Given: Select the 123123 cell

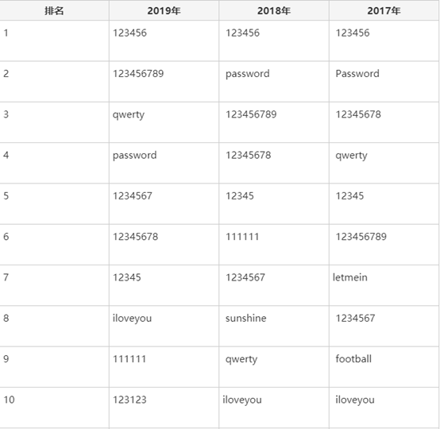Looking at the screenshot, I should tap(164, 408).
